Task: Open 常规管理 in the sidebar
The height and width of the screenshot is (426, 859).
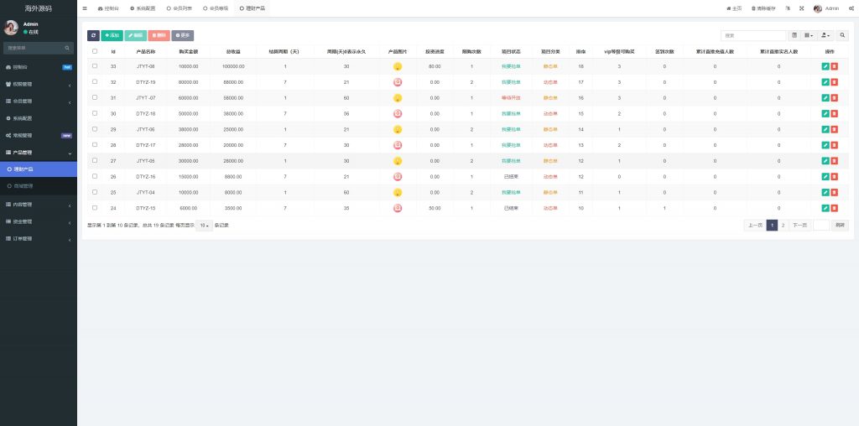Action: pos(39,135)
